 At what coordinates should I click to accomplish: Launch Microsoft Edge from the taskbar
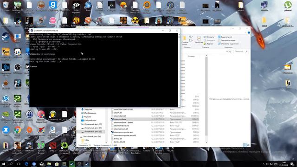(x=26, y=164)
